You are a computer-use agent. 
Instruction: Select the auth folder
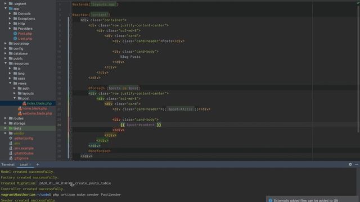[26, 89]
